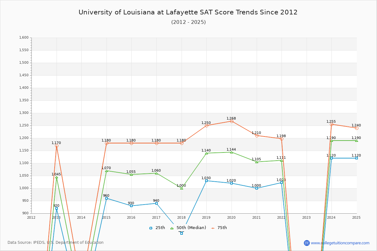This screenshot has height=251, width=377.
Task: Click the 2020 75th percentile point 1,268
Action: tap(232, 121)
